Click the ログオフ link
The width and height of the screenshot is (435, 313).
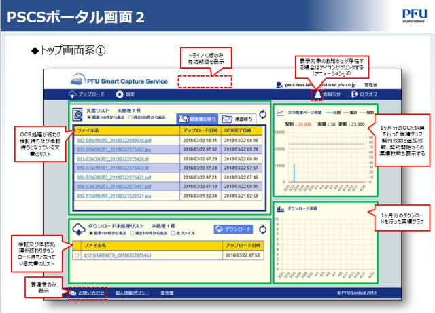(x=368, y=94)
